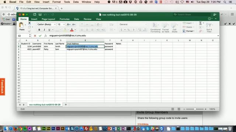Open Conditional Formatting
The image size is (236, 132).
click(x=155, y=27)
